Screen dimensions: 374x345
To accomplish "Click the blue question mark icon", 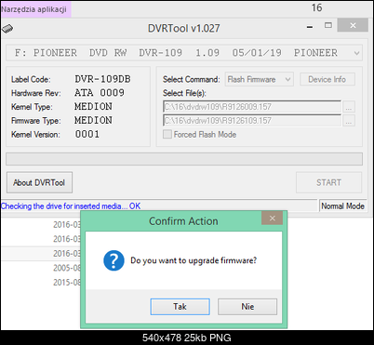I will click(x=114, y=260).
